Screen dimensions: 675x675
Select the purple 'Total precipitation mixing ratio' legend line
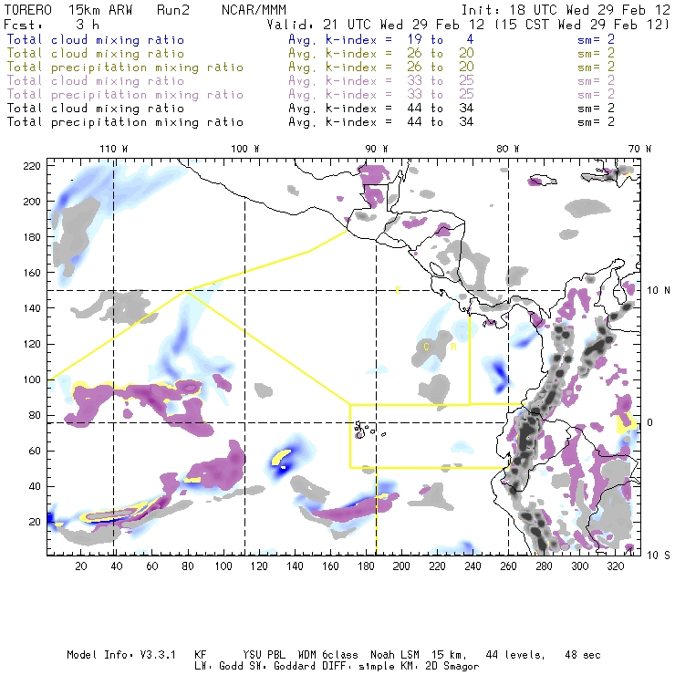125,95
